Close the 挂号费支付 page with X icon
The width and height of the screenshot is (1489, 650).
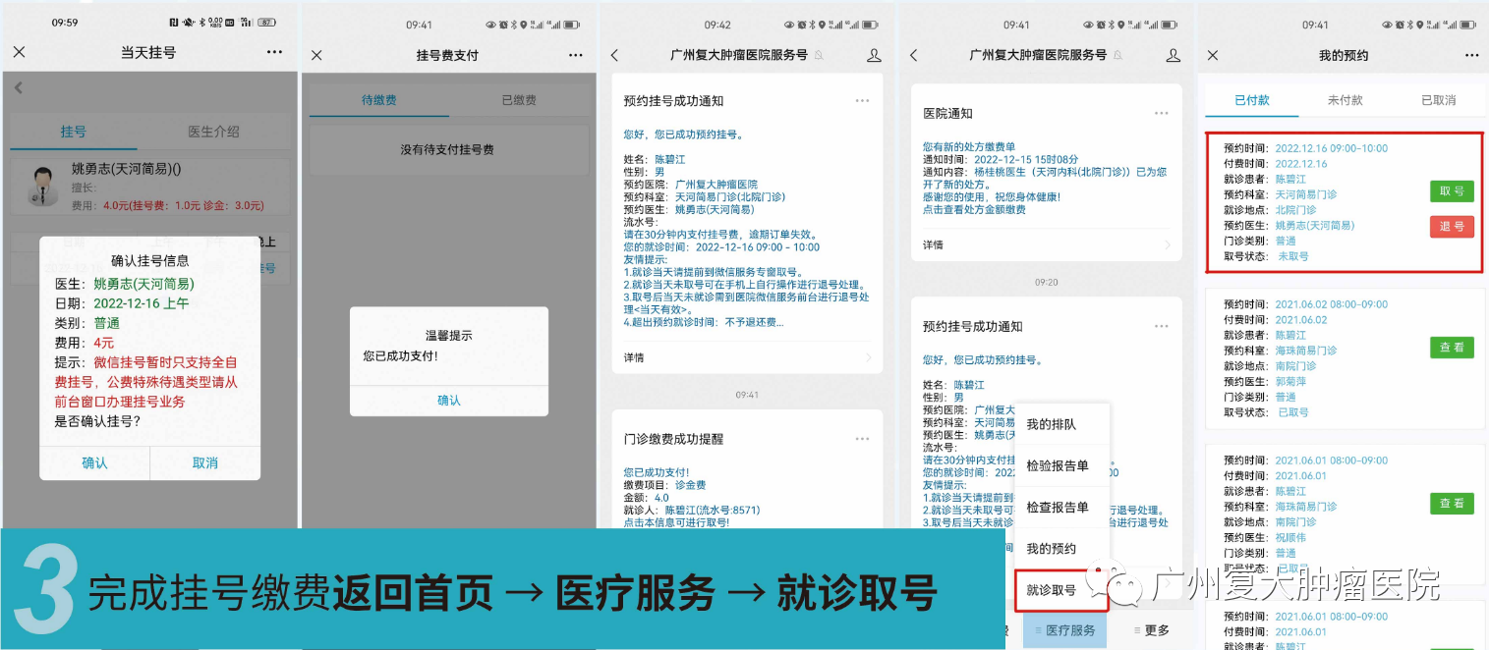click(316, 56)
